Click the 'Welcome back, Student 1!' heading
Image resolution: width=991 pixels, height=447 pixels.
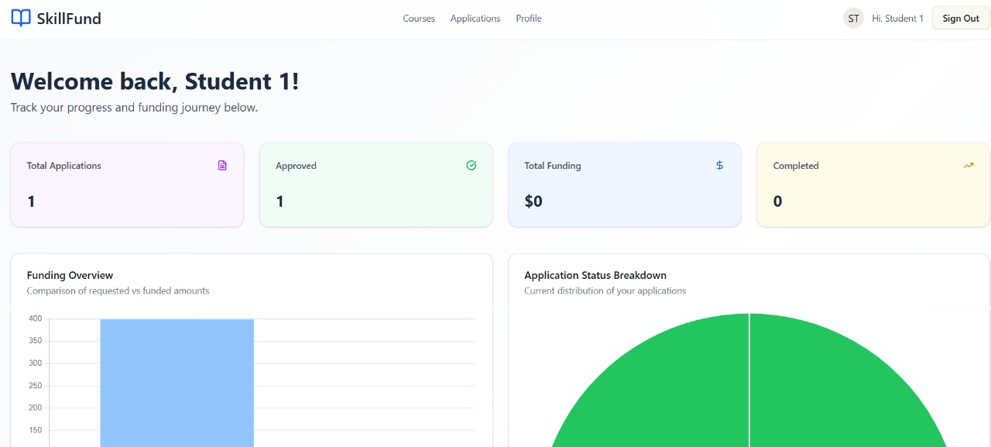[x=155, y=81]
